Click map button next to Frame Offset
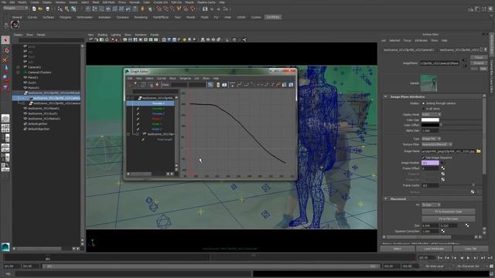 (x=443, y=168)
